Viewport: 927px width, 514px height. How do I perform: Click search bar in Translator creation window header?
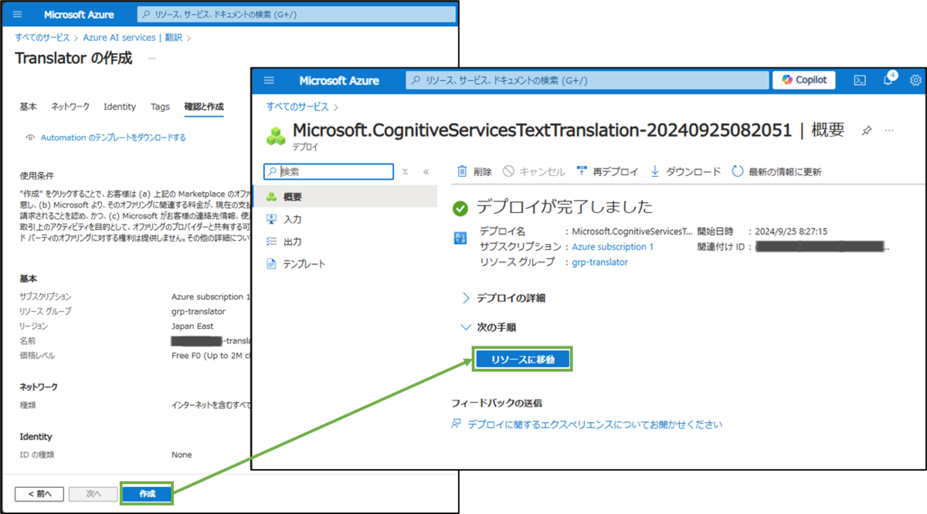pos(296,15)
